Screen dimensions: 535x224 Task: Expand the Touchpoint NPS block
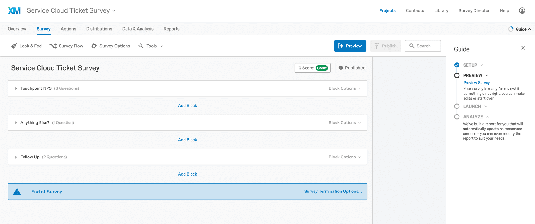(16, 88)
